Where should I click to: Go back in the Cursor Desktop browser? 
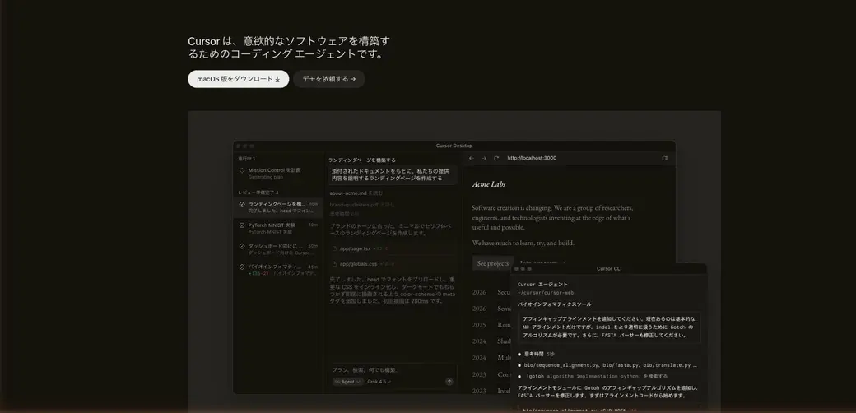coord(472,158)
